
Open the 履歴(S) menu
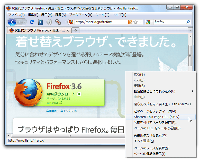point(60,15)
